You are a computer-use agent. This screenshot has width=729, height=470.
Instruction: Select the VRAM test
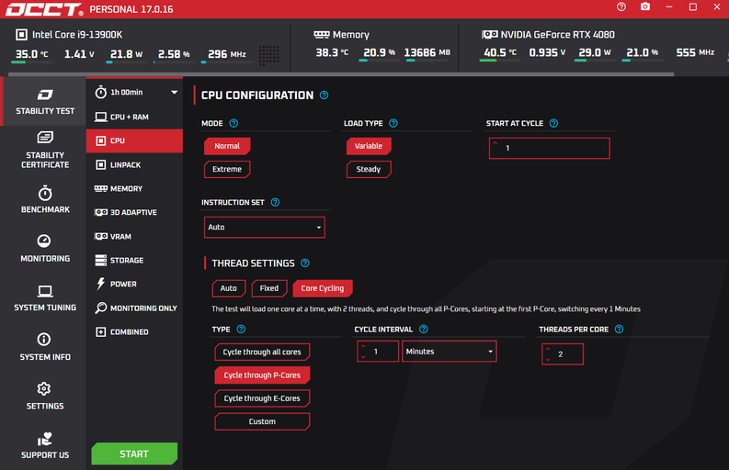pos(134,237)
